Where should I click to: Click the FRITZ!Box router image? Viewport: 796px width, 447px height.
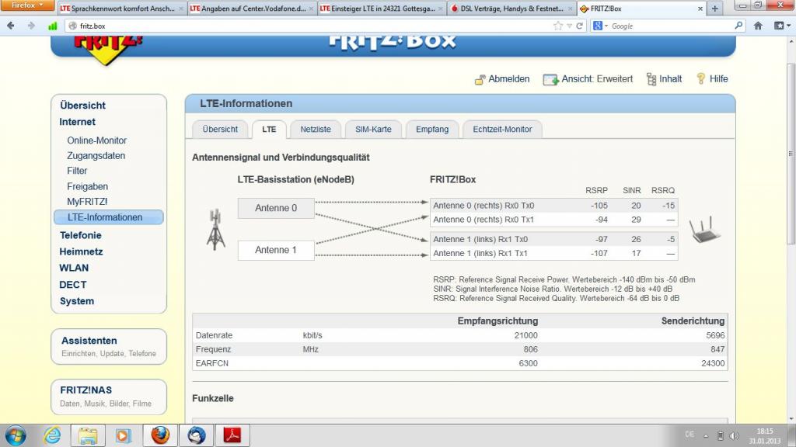click(704, 230)
